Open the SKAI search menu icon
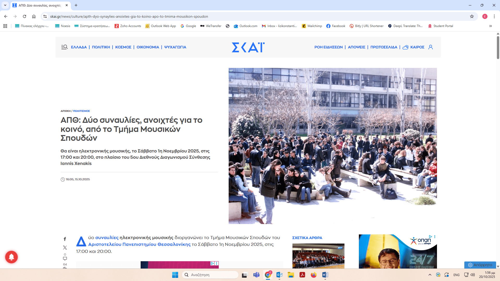 tap(64, 47)
